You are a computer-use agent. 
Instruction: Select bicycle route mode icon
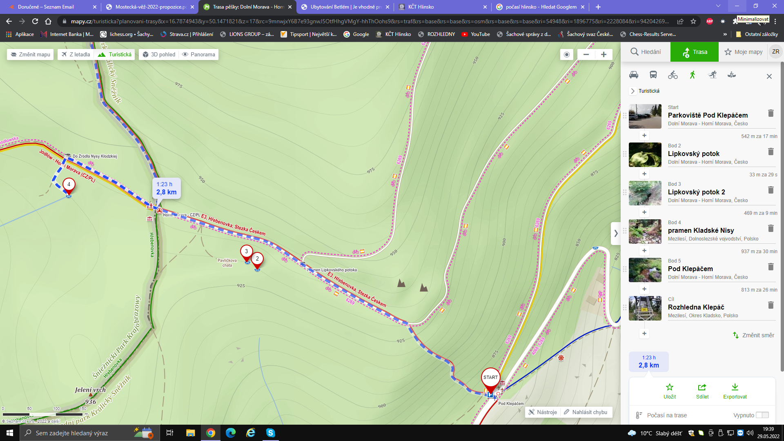673,75
